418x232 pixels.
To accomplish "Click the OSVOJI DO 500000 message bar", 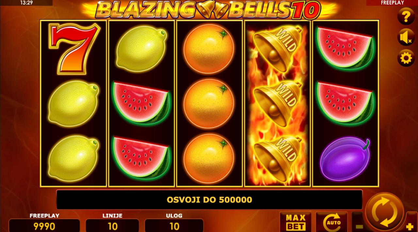I will click(209, 199).
